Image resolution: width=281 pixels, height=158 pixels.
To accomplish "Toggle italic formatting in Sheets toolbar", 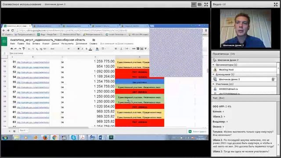I will coord(83,49).
